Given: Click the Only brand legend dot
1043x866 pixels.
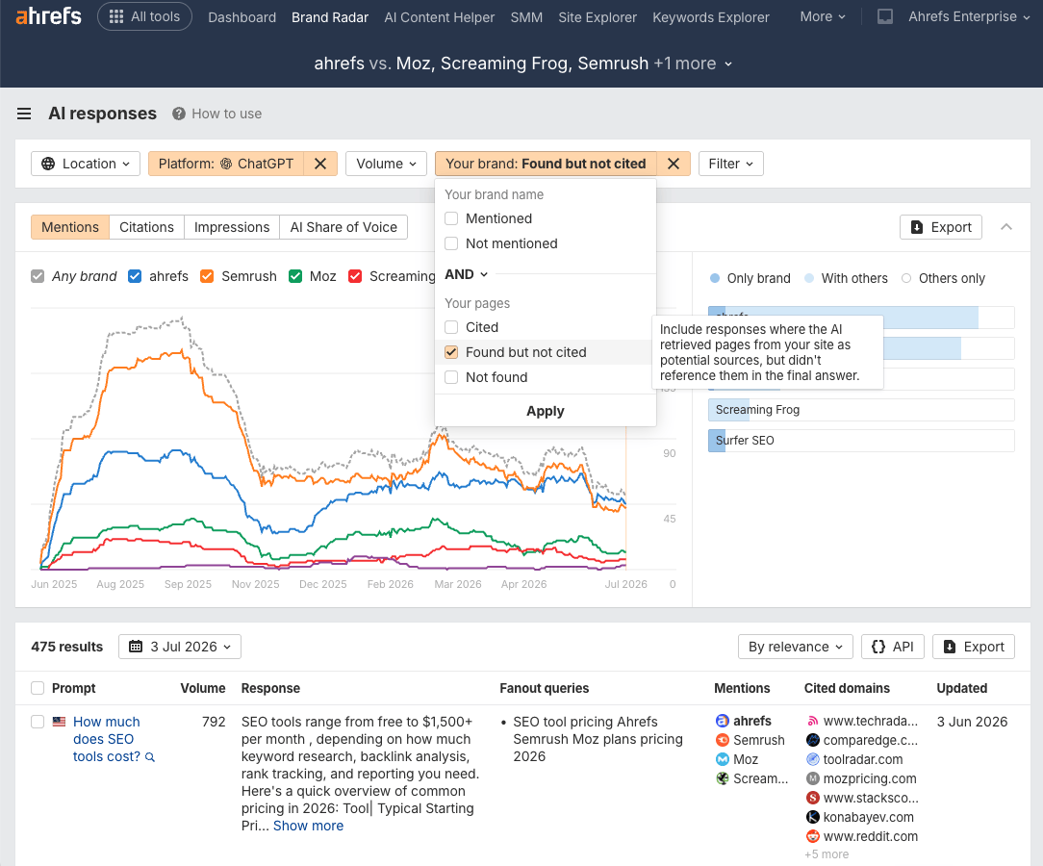Looking at the screenshot, I should [x=714, y=279].
